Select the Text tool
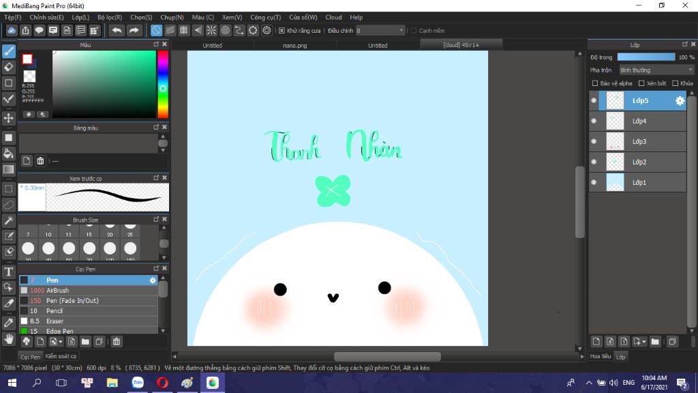The image size is (698, 393). (8, 272)
